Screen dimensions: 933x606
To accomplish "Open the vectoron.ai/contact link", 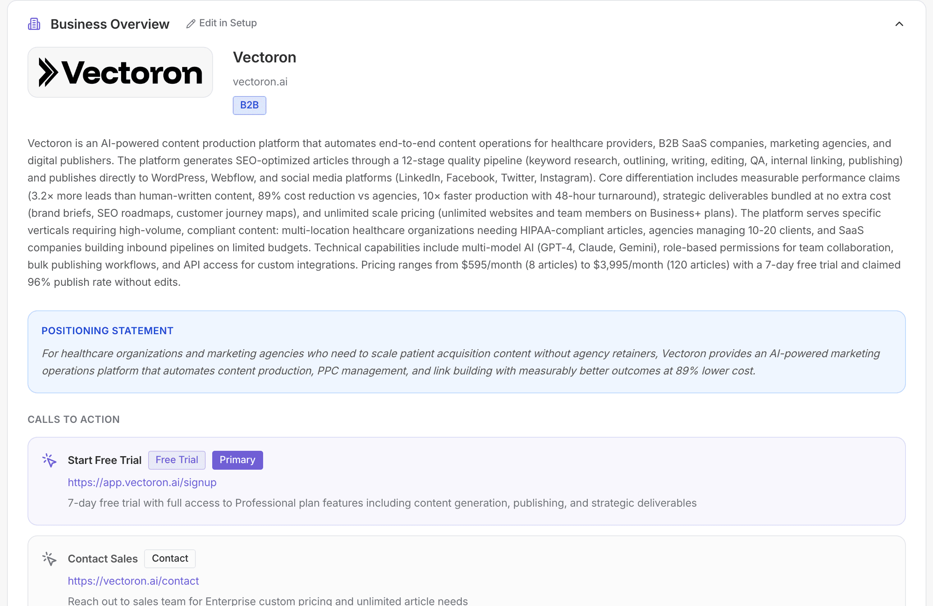I will (133, 581).
